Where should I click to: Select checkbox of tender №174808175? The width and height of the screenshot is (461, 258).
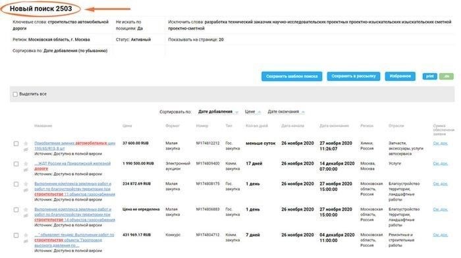coord(16,184)
